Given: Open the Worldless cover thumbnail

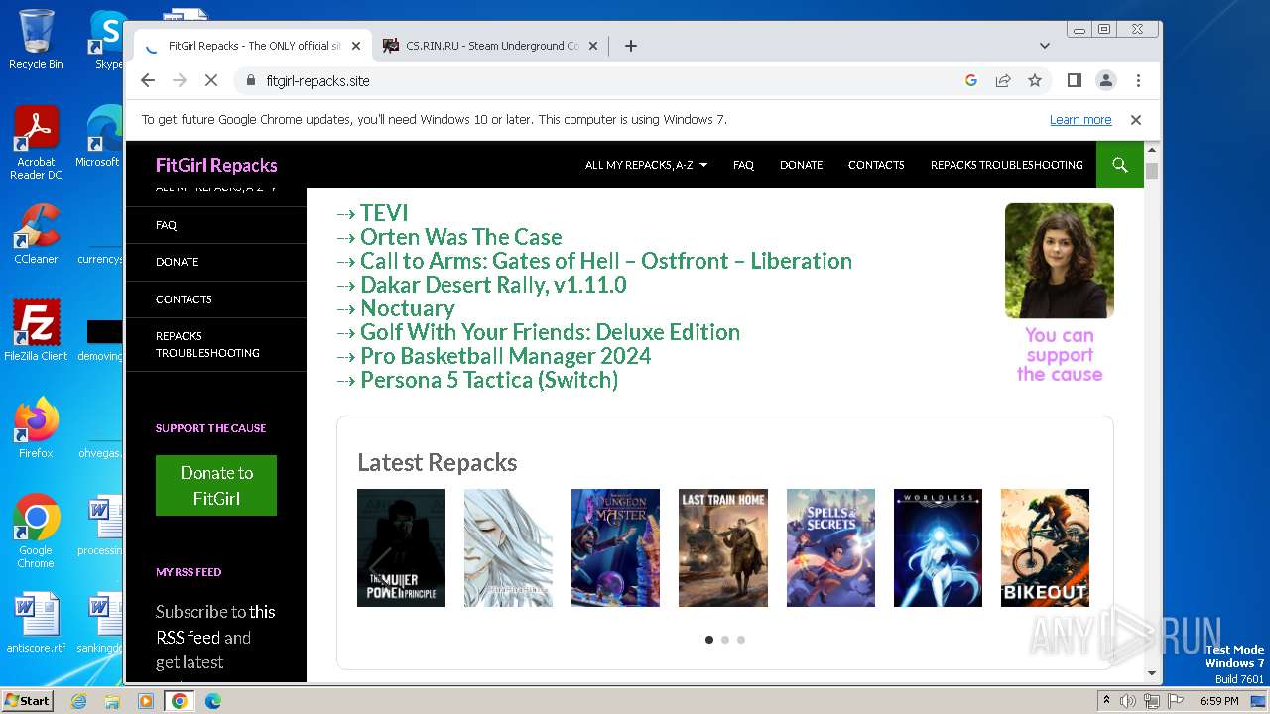Looking at the screenshot, I should click(938, 547).
